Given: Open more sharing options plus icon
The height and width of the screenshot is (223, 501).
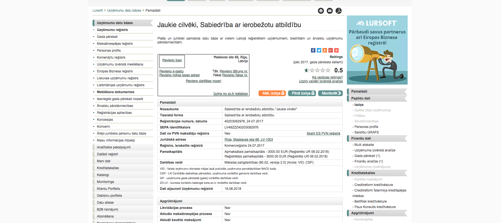Looking at the screenshot, I should tap(336, 50).
